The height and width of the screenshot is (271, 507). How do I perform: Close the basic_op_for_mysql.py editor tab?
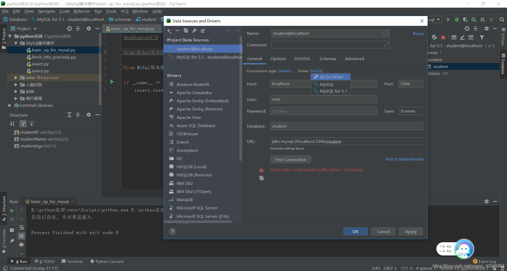tap(158, 28)
